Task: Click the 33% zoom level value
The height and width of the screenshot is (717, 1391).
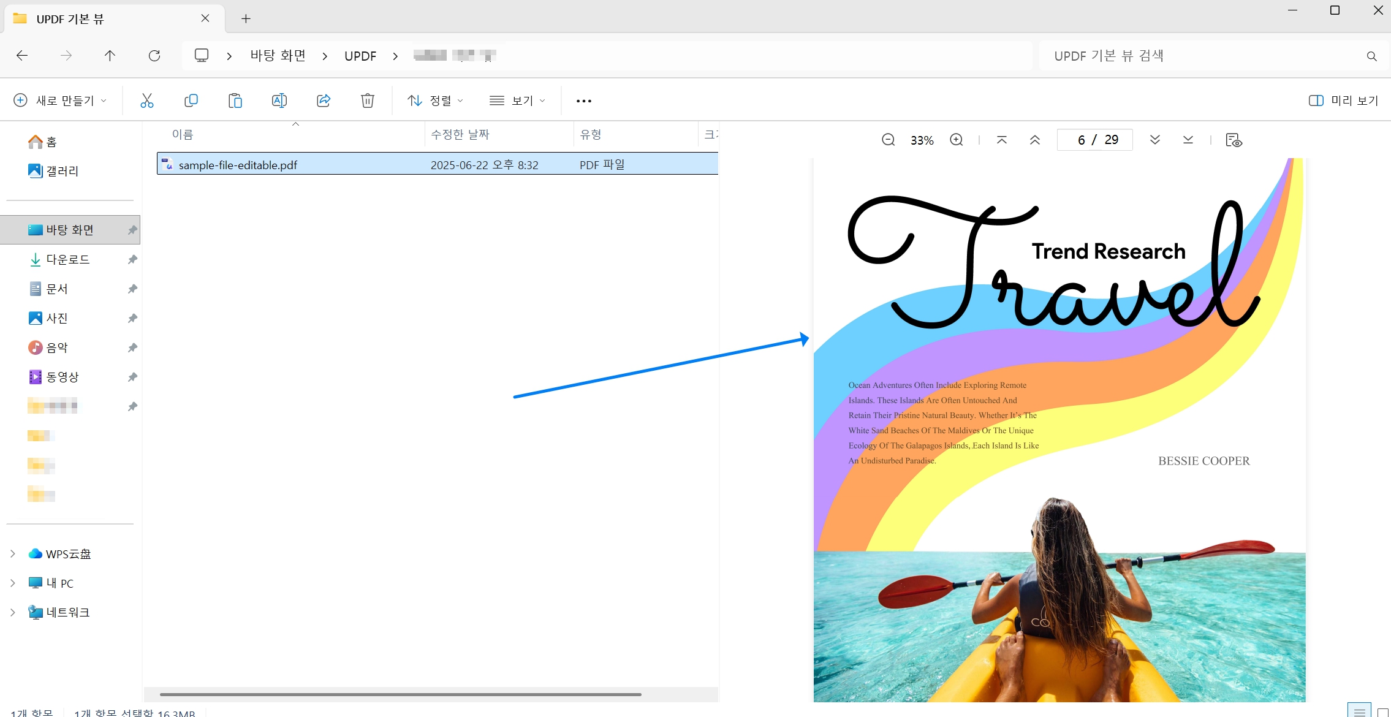Action: coord(922,140)
